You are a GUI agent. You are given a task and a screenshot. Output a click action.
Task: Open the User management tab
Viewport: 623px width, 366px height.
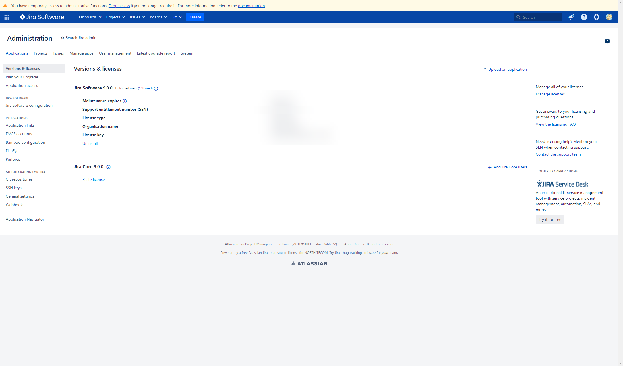click(x=115, y=53)
